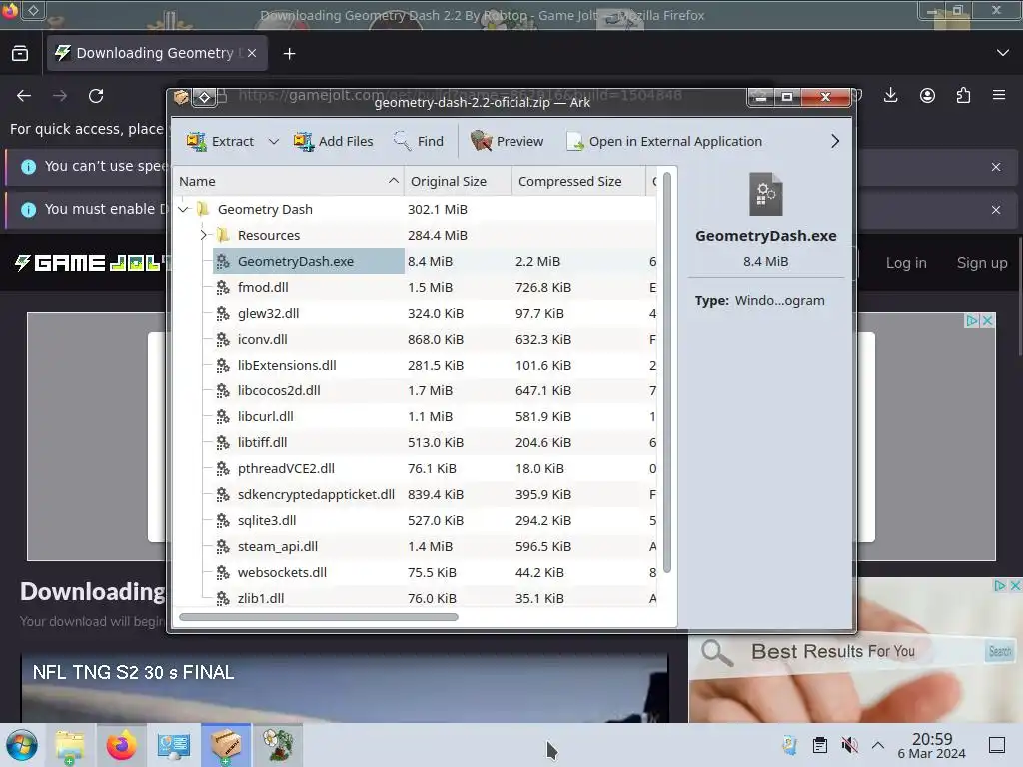This screenshot has width=1023, height=767.
Task: Select the libcurl.dll file icon
Action: pyautogui.click(x=223, y=416)
